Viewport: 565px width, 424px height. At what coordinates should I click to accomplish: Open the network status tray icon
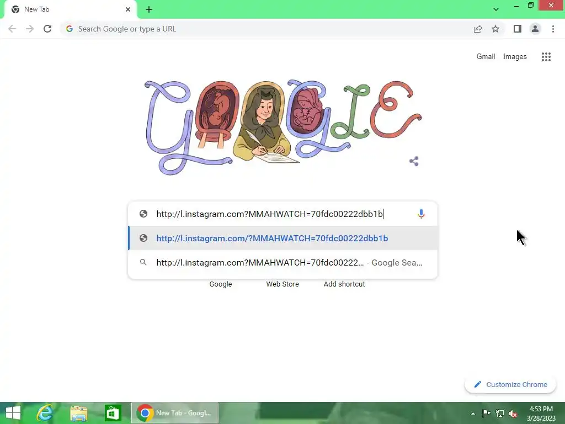click(500, 413)
